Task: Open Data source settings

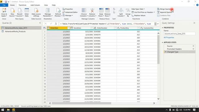Action: (x=36, y=12)
